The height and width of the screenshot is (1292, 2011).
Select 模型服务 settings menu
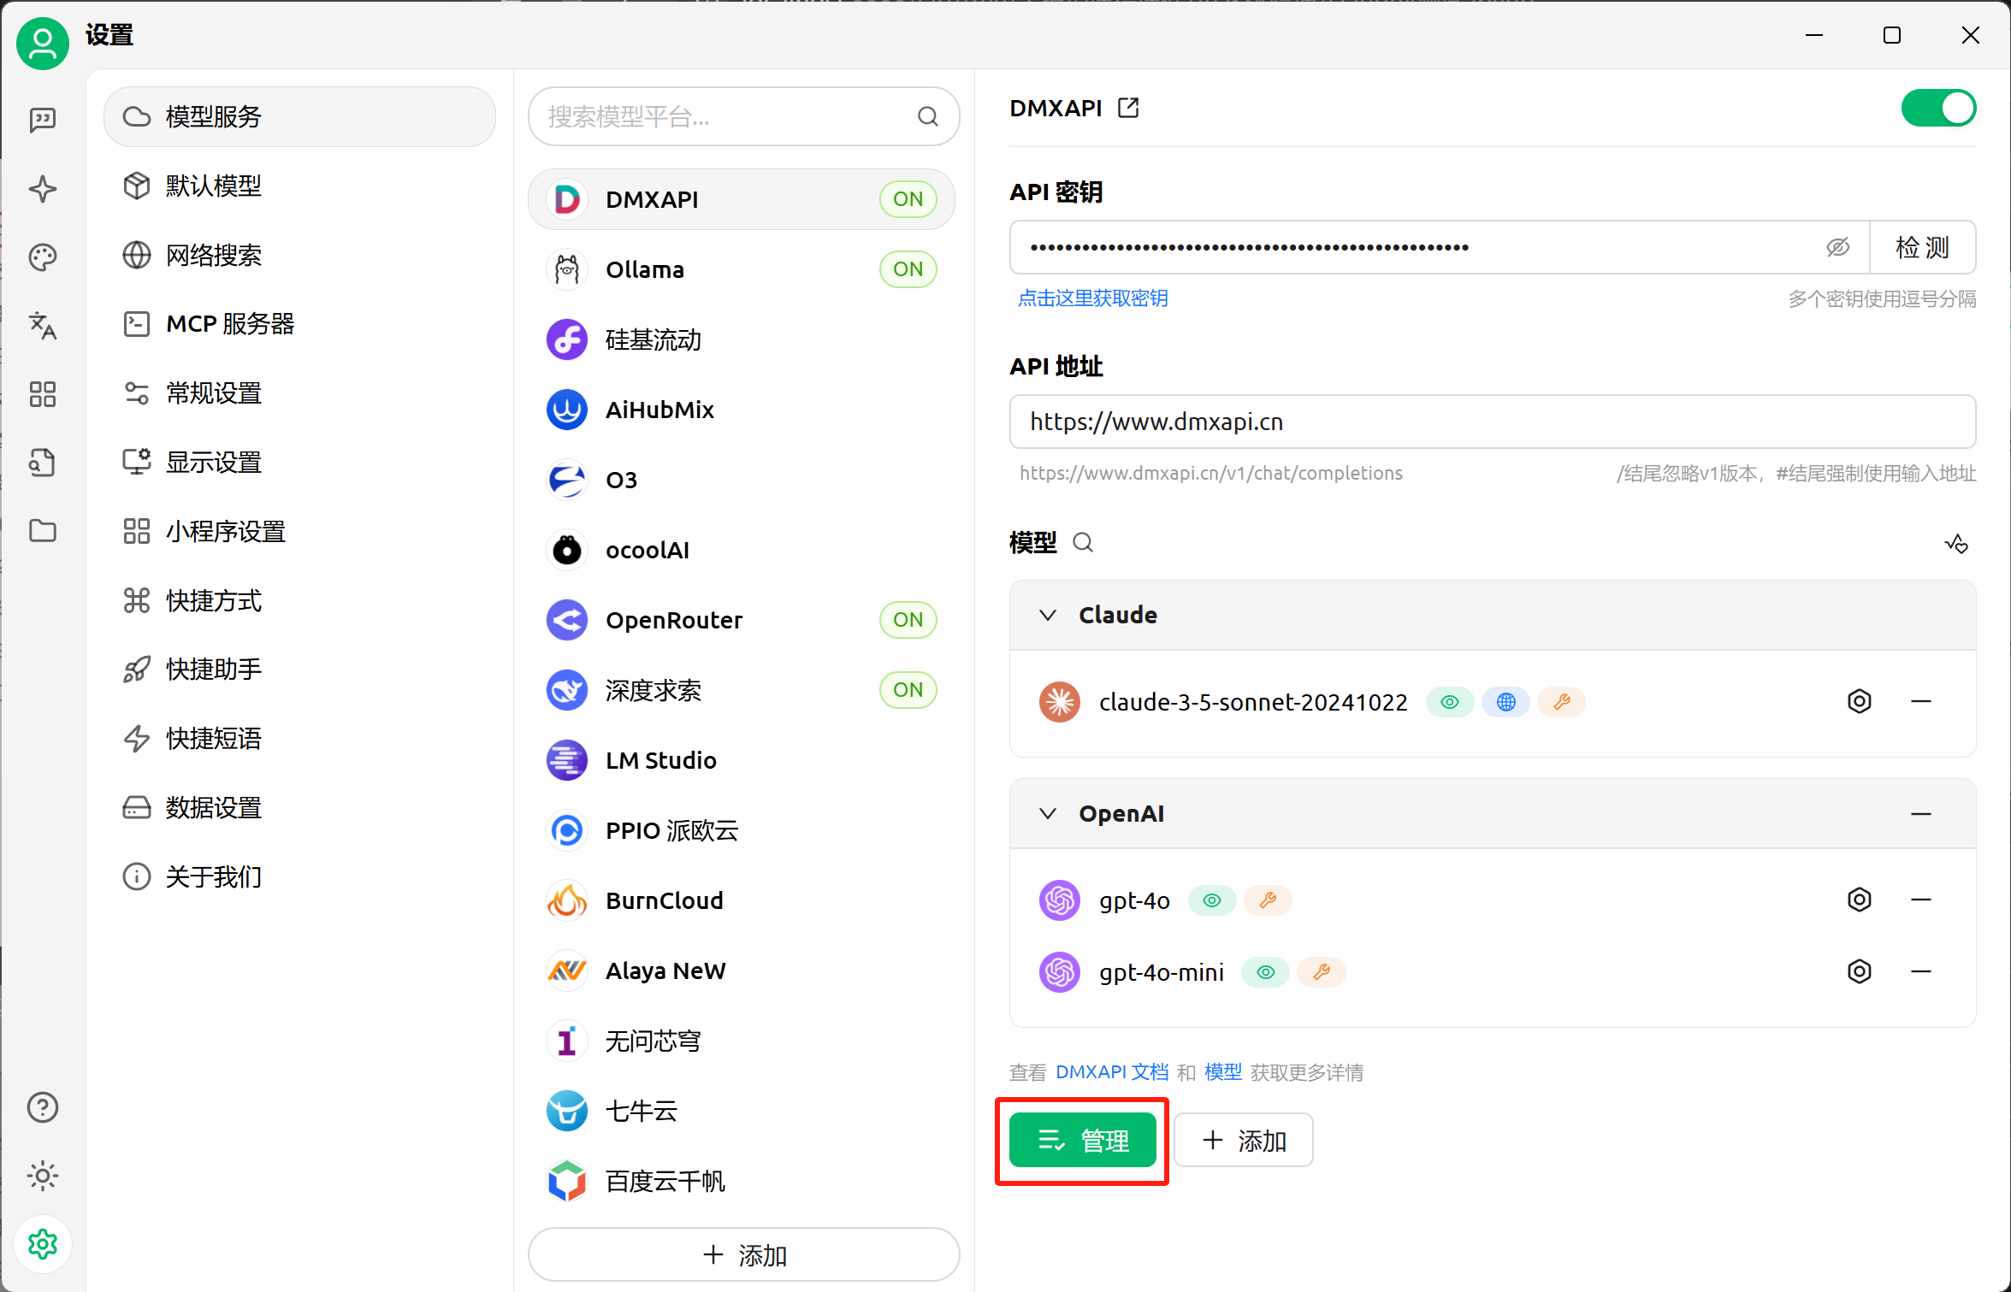(299, 116)
